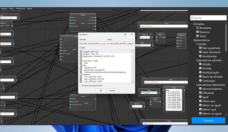Open the Arquivo menu

tap(4, 8)
